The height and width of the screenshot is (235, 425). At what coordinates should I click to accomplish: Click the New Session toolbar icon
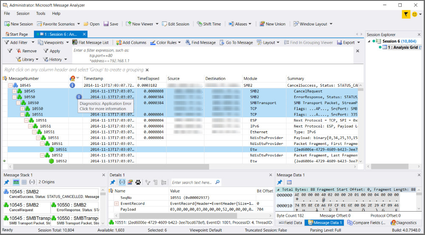pyautogui.click(x=7, y=24)
